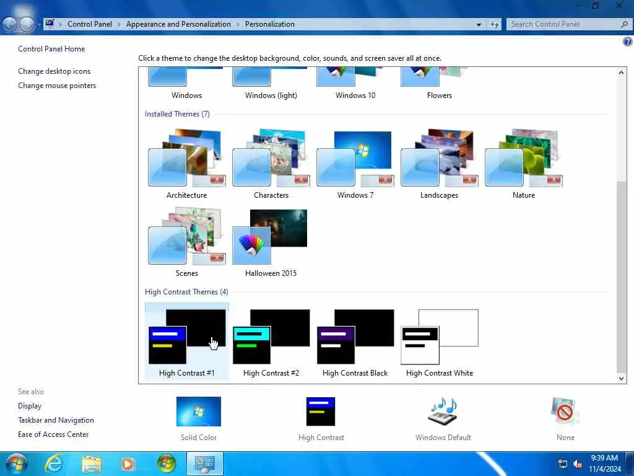Click the High Contrast Themes (4) header
This screenshot has width=634, height=476.
click(186, 292)
